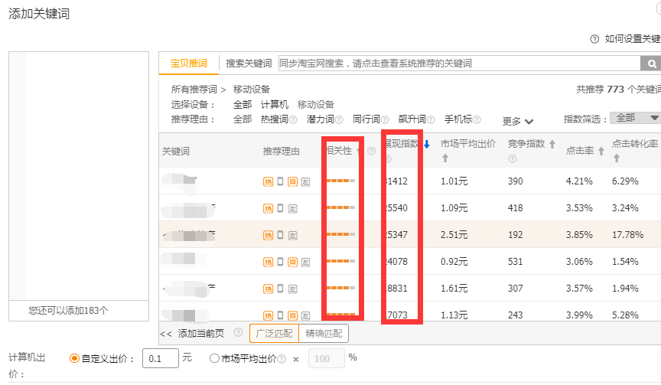Click help icon next to 同行词
The height and width of the screenshot is (385, 661).
point(385,119)
